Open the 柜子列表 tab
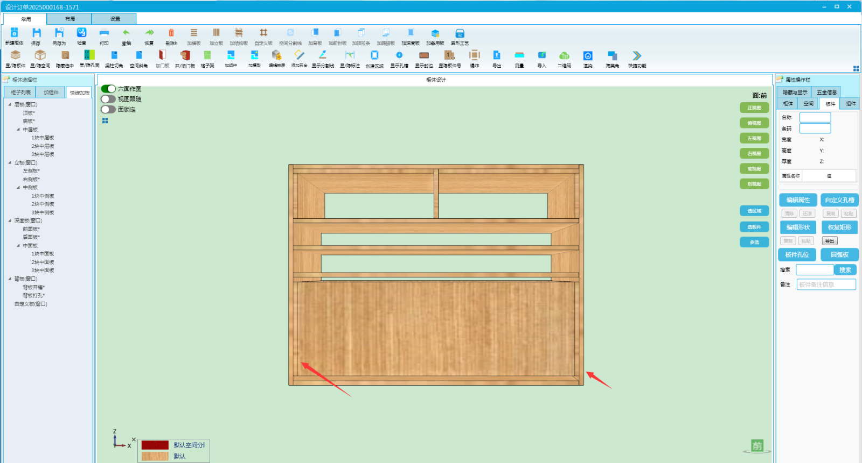862x463 pixels. pos(20,92)
